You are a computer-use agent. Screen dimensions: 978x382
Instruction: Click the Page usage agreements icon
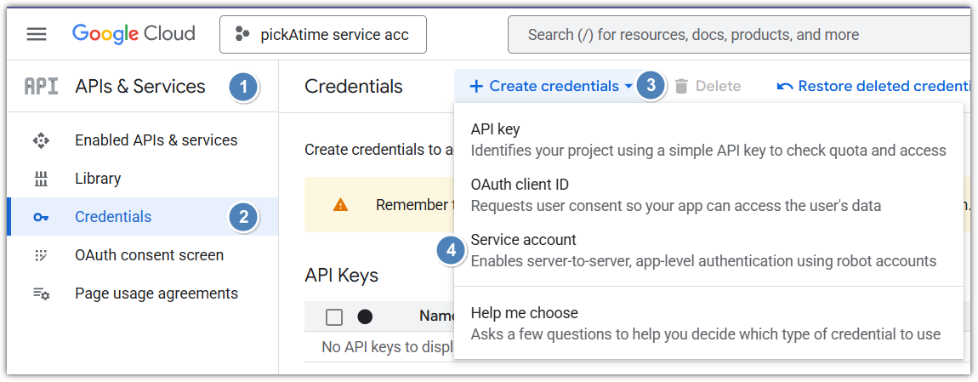coord(41,294)
